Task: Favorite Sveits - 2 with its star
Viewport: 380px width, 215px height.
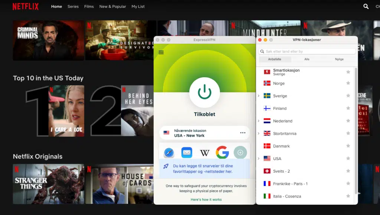Action: [x=348, y=171]
